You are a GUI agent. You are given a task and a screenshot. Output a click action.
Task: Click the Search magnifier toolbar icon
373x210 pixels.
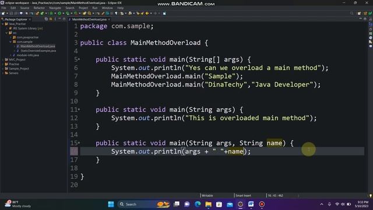click(x=89, y=13)
